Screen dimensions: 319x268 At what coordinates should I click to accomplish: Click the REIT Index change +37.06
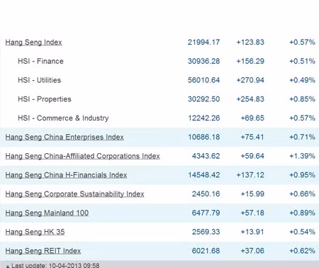pos(252,251)
